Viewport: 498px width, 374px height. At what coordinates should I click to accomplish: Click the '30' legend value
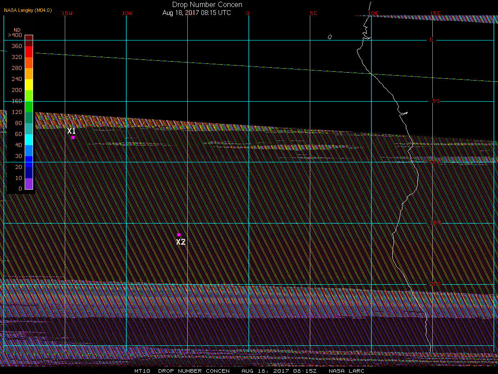[19, 156]
